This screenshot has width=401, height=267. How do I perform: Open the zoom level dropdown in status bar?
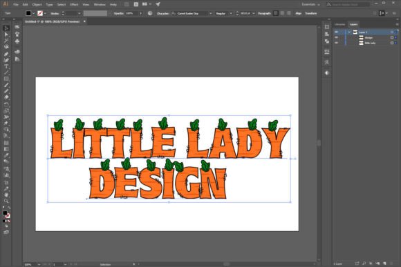coord(39,264)
